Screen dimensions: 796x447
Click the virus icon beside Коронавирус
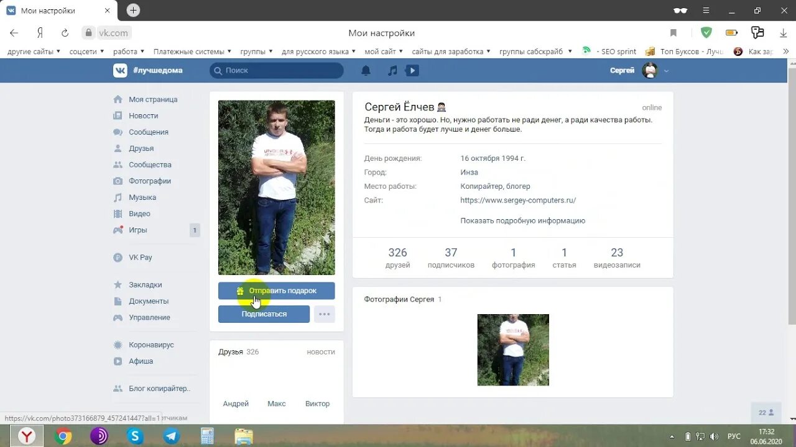[x=118, y=345]
